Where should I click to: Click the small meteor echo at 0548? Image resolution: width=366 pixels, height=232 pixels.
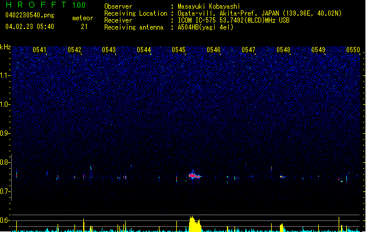pyautogui.click(x=282, y=177)
